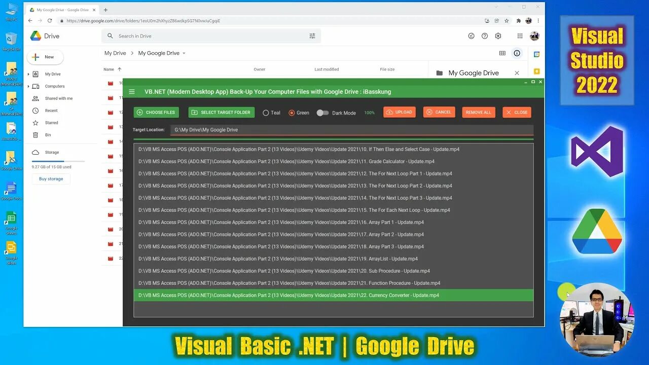Open Google Keep side panel icon

536,71
